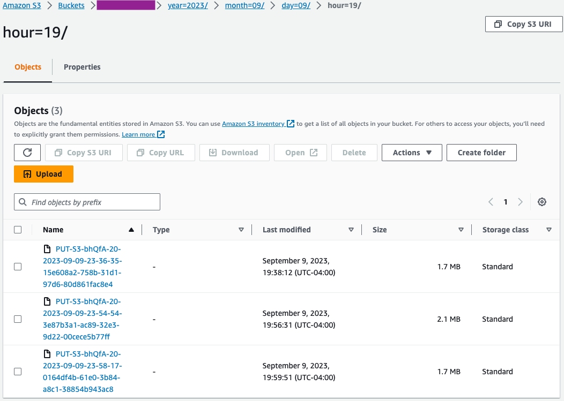The height and width of the screenshot is (401, 564).
Task: Click the 2.1 MB size cell
Action: 449,319
